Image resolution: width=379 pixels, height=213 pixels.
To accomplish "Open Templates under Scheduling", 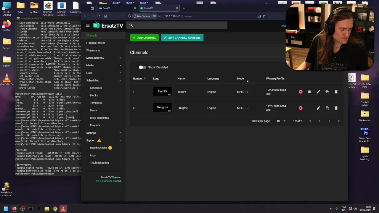I will click(96, 103).
